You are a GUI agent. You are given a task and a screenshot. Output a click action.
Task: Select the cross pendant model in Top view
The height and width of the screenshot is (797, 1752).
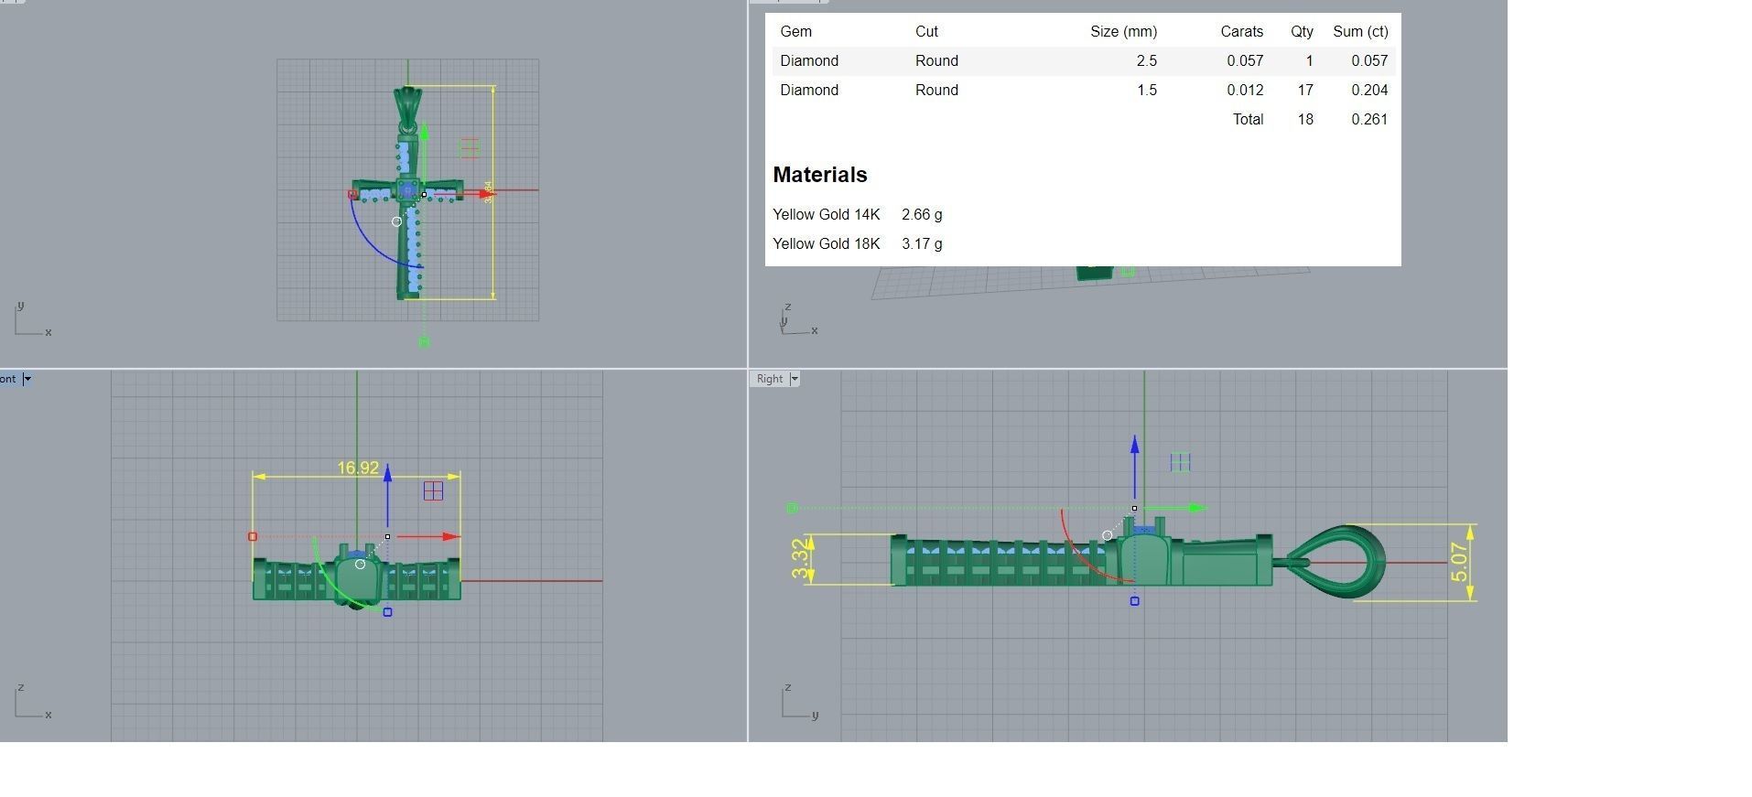pyautogui.click(x=407, y=193)
